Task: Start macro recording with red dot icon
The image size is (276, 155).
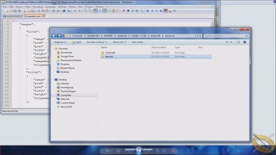Action: click(124, 11)
